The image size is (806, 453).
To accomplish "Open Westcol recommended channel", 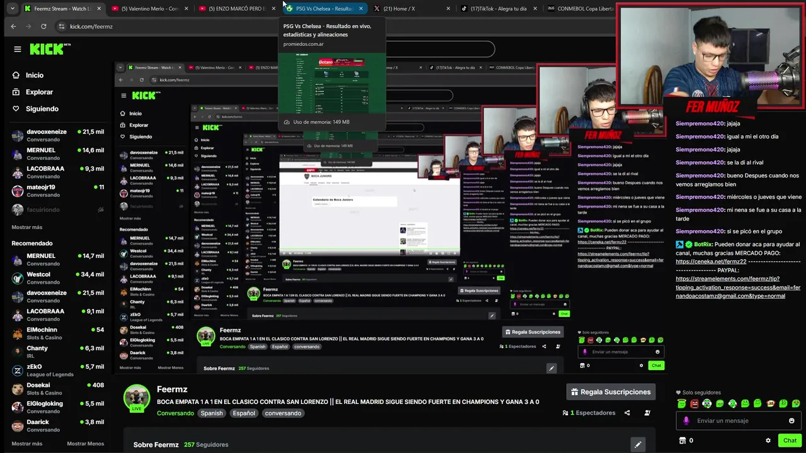I will (x=58, y=278).
